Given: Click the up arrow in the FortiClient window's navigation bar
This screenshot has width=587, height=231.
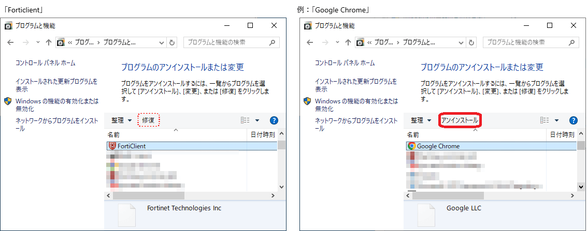Looking at the screenshot, I should [49, 42].
